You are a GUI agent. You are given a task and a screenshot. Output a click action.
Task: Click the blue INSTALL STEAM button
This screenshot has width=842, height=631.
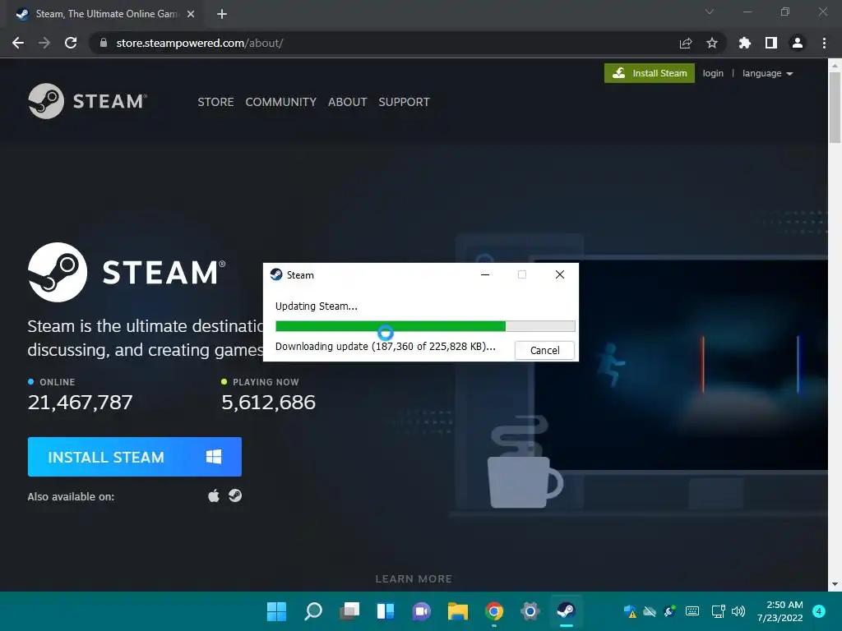coord(135,457)
